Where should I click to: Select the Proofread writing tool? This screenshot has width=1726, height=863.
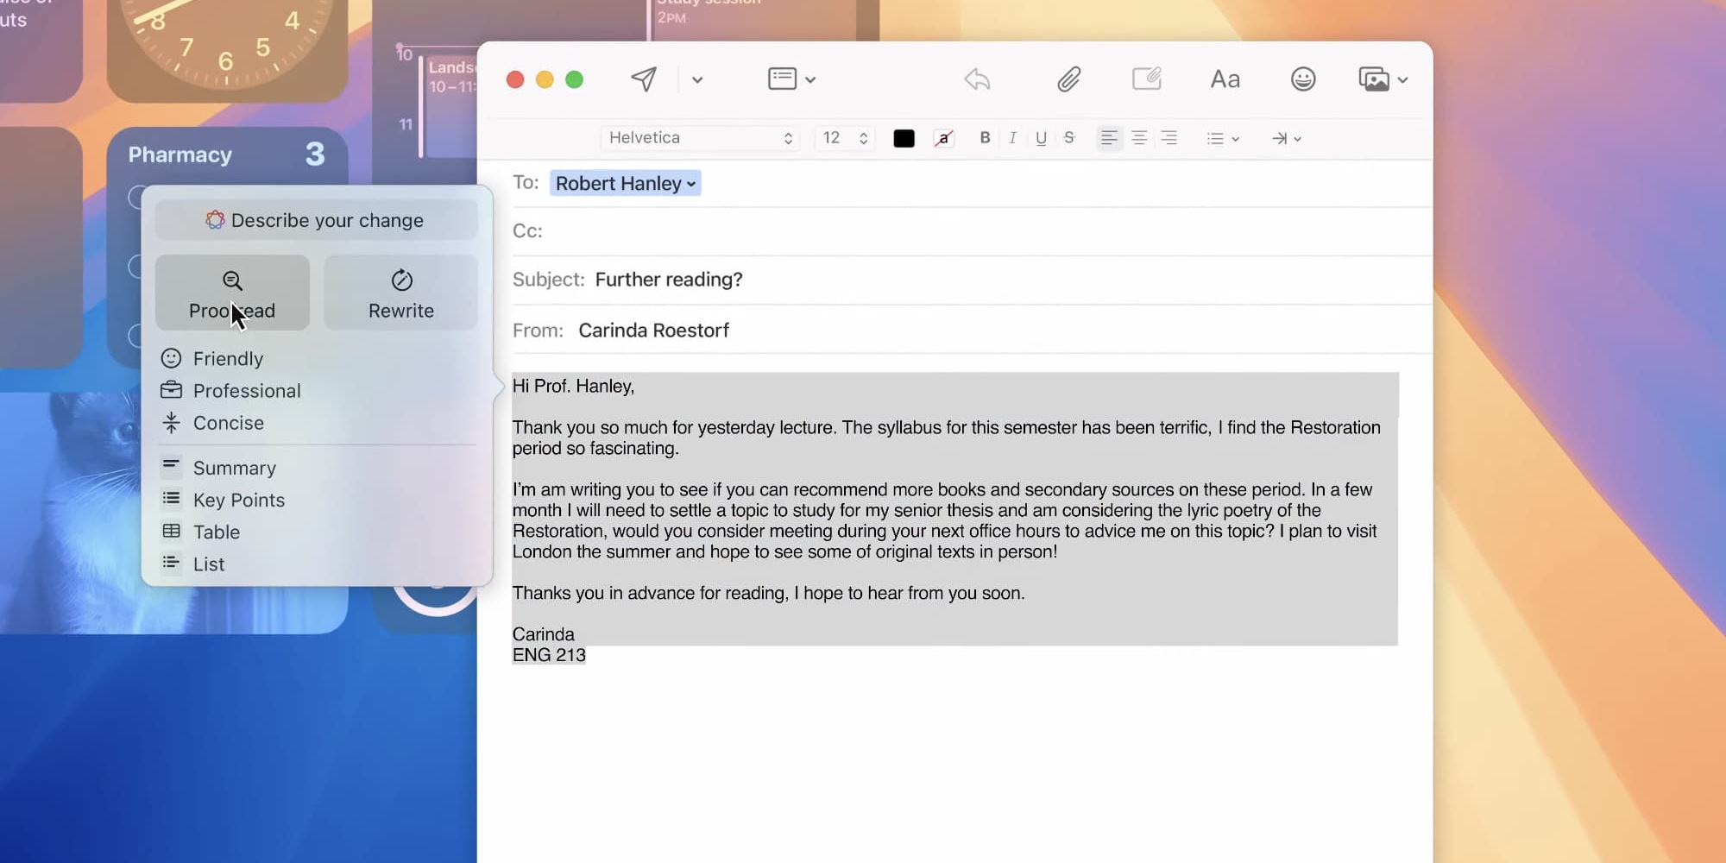(x=231, y=293)
